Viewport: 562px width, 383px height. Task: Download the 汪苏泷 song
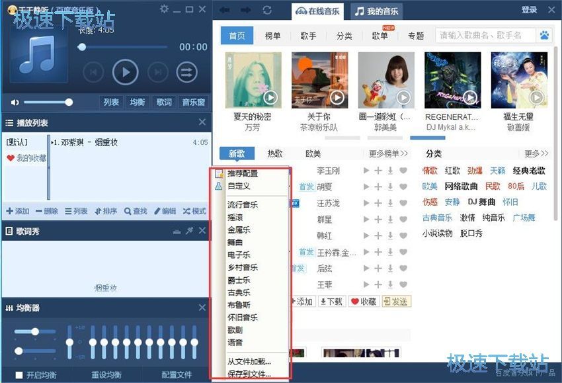pos(390,203)
